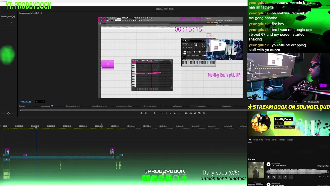330x186 pixels.
Task: Switch to Tracks tab on SoundCloud
Action: coord(267,140)
